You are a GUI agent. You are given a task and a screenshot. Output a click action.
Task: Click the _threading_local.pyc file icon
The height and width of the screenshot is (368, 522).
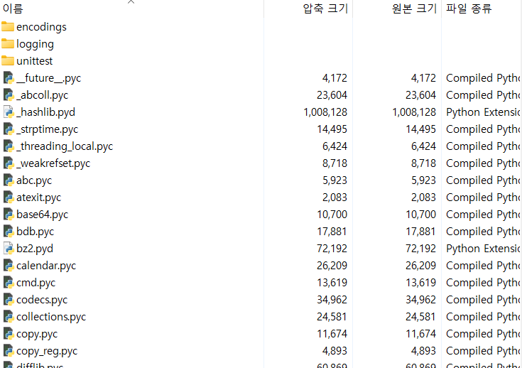pyautogui.click(x=9, y=146)
